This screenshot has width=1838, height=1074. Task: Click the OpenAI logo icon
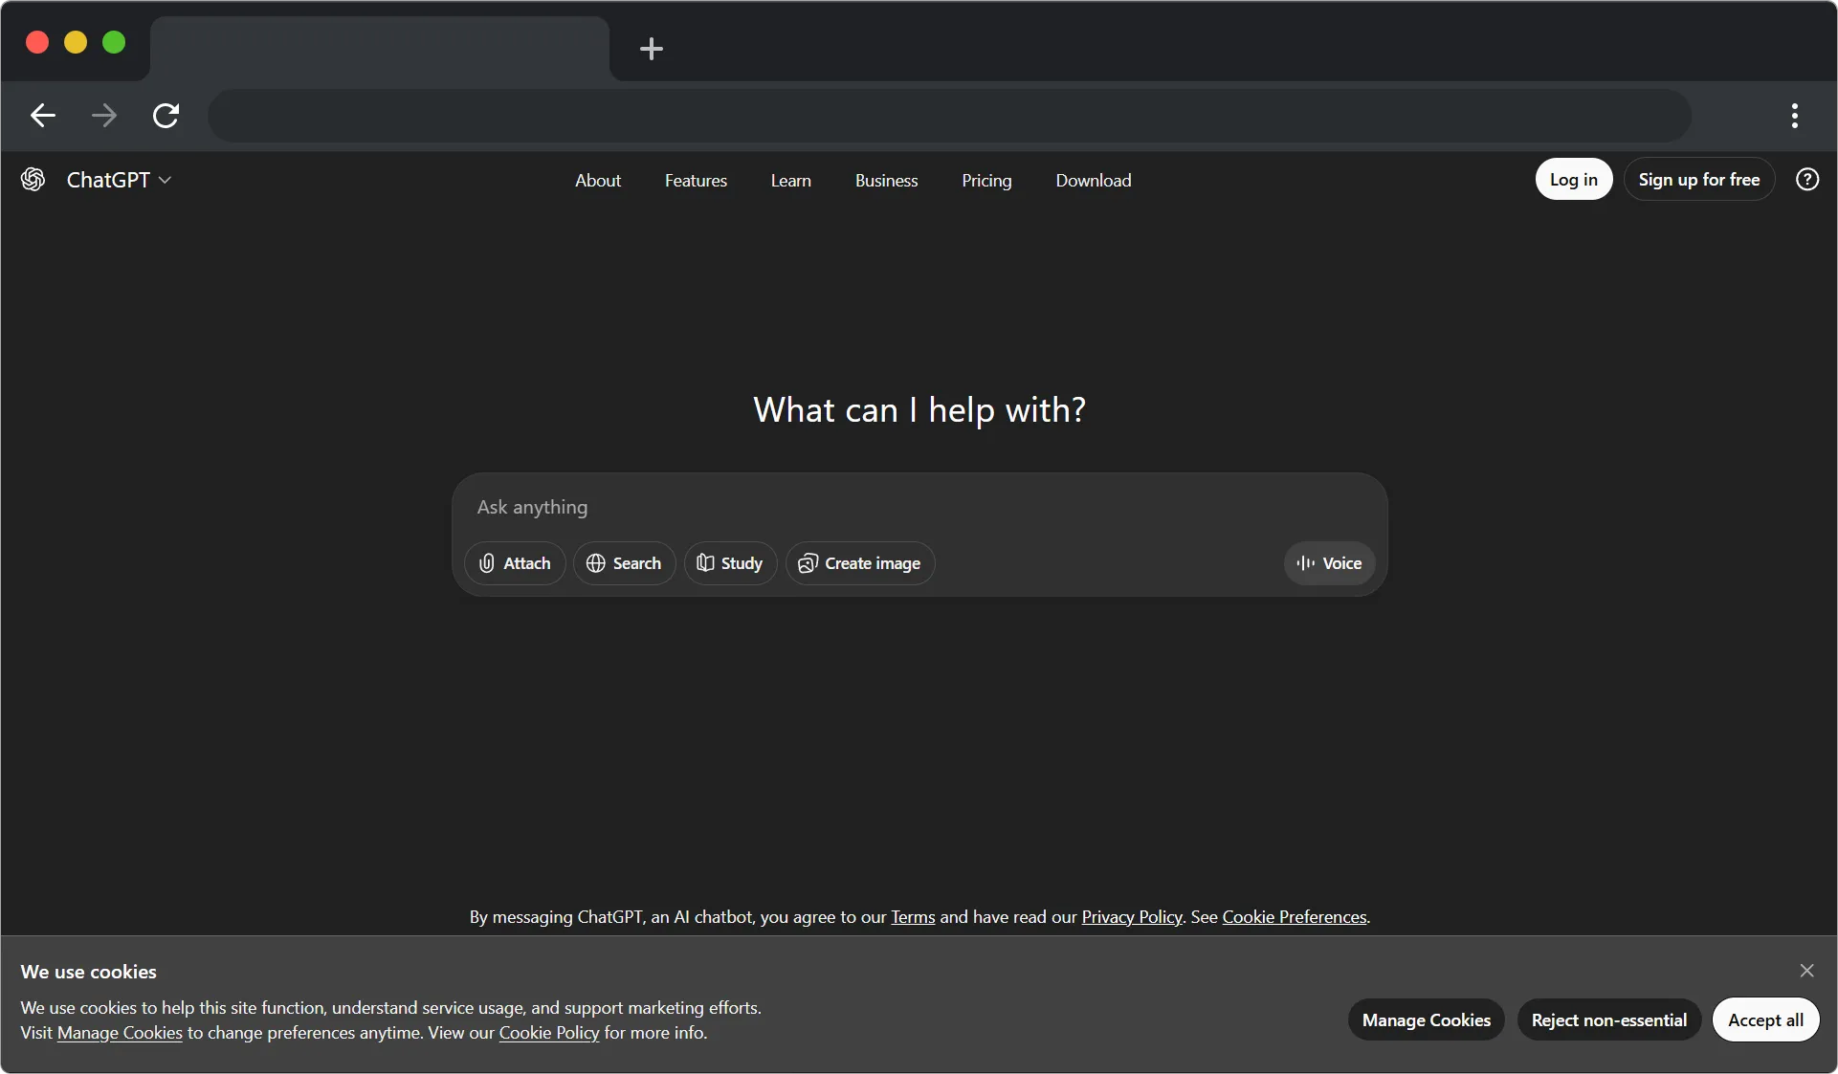click(33, 180)
